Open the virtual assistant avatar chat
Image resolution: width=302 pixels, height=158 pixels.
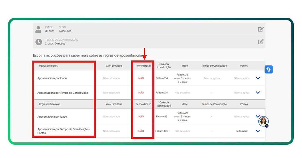coord(263,121)
